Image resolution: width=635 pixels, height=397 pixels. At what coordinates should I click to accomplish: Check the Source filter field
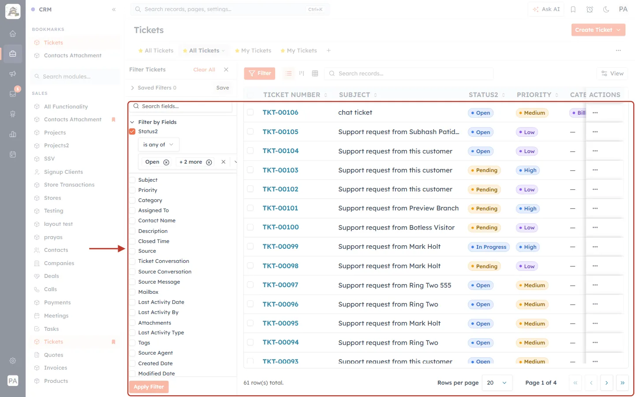click(132, 251)
